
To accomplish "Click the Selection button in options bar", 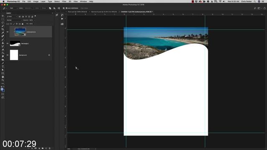I will click(28, 8).
